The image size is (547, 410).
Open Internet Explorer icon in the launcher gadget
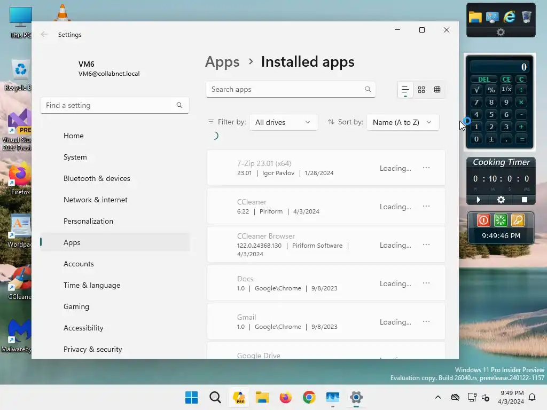click(509, 17)
